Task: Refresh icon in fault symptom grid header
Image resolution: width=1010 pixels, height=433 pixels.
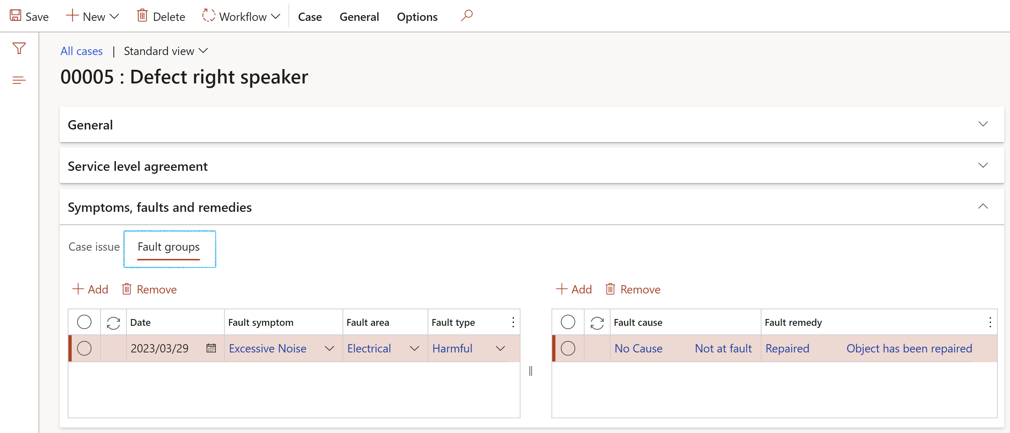Action: 113,323
